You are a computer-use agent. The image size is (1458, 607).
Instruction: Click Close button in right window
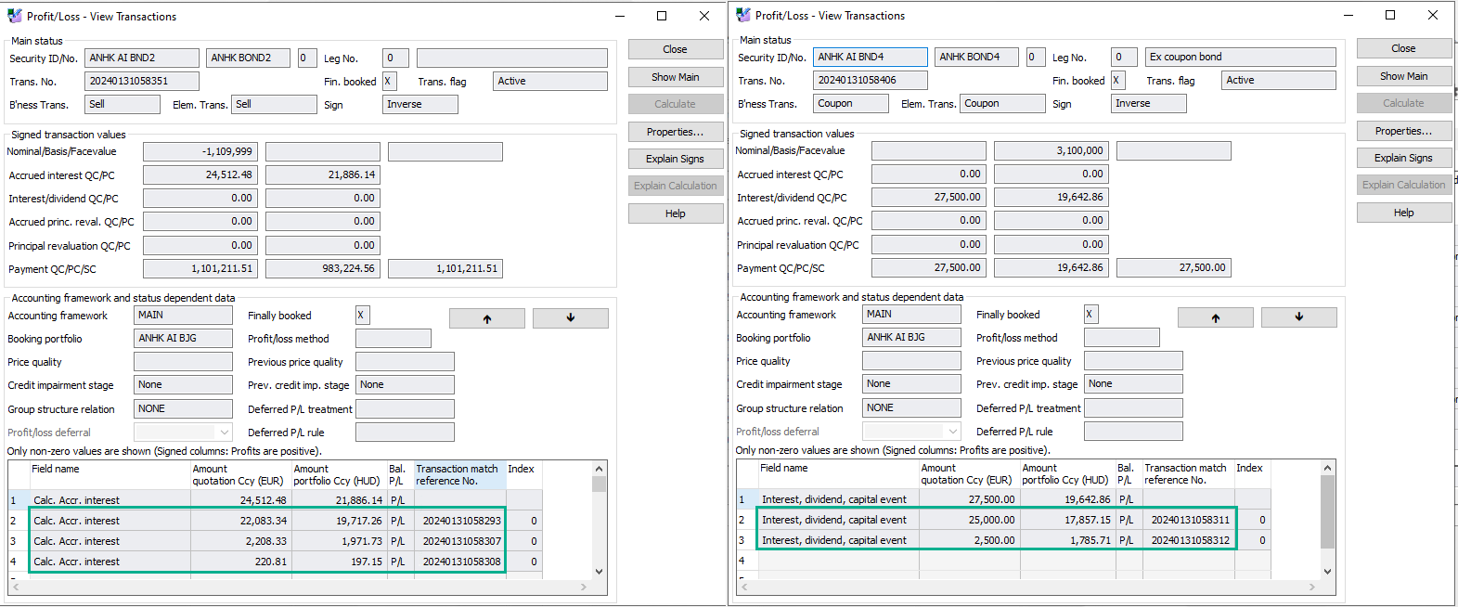[1404, 48]
